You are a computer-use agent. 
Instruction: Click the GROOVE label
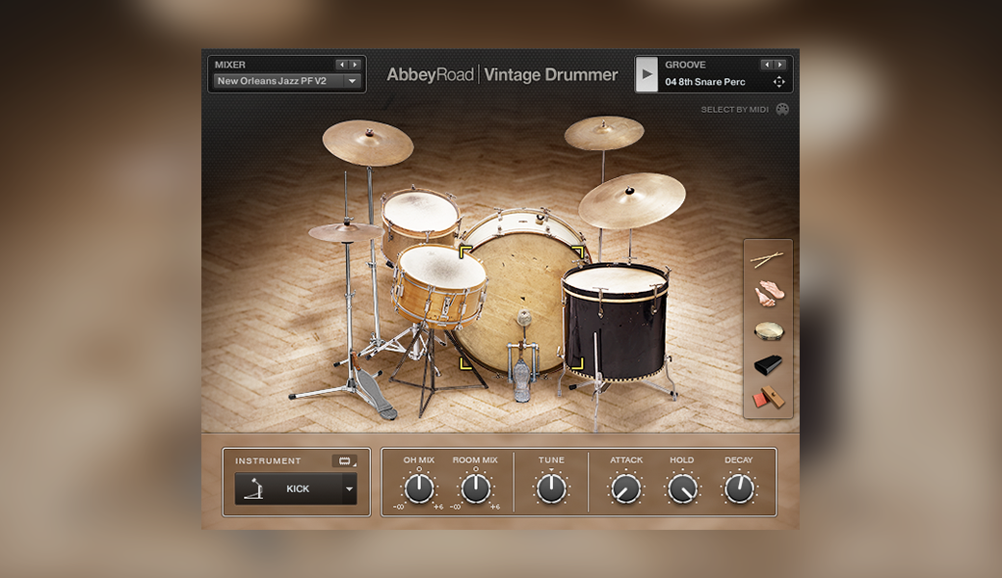tap(685, 65)
